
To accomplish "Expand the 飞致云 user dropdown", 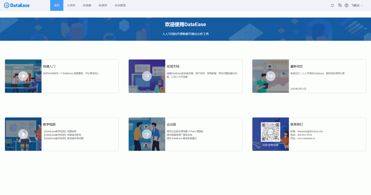I will [357, 5].
